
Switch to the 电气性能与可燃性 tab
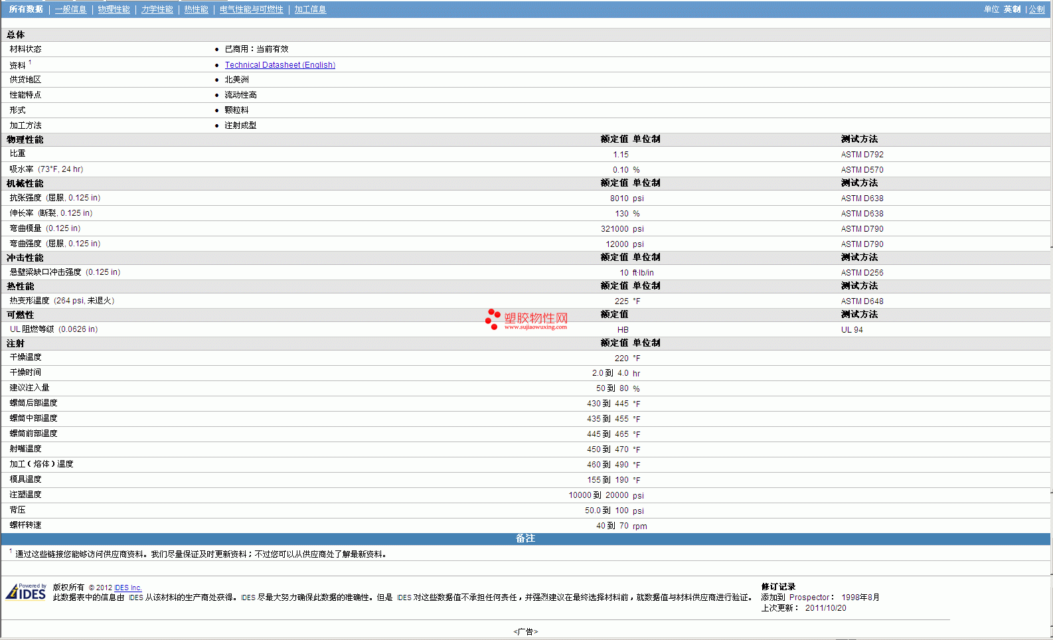252,9
